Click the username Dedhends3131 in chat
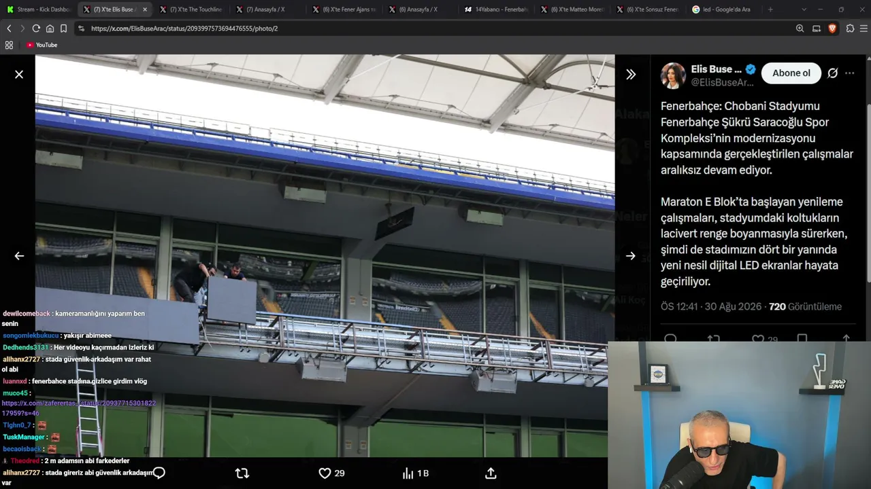This screenshot has height=489, width=871. (26, 348)
